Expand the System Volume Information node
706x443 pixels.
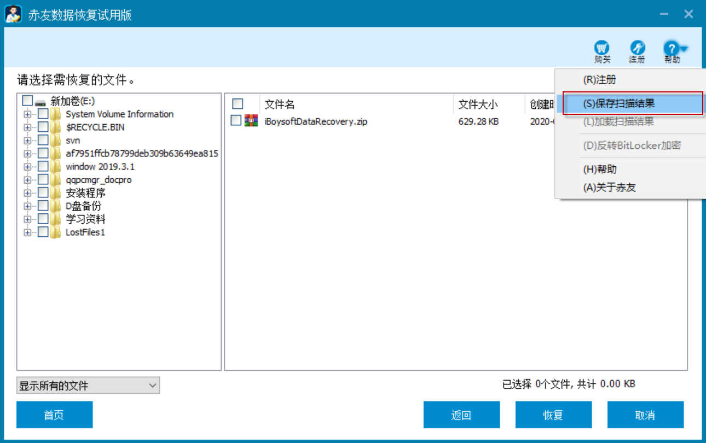[x=27, y=114]
